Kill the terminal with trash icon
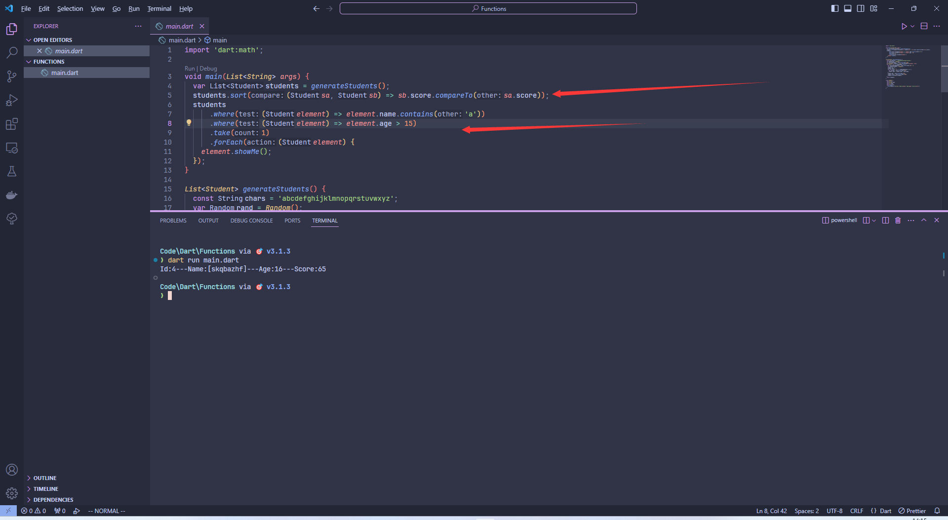948x520 pixels. tap(898, 221)
